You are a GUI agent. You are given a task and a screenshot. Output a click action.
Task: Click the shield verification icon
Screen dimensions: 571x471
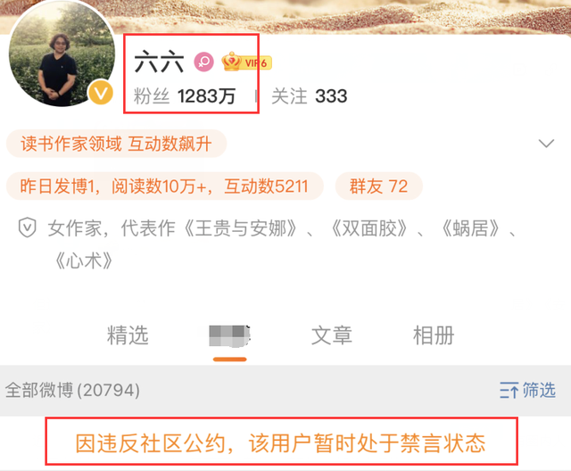[x=28, y=227]
